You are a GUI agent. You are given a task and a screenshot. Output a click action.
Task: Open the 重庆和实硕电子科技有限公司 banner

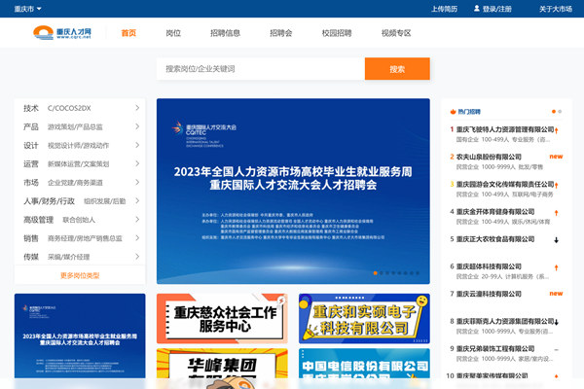click(x=364, y=318)
